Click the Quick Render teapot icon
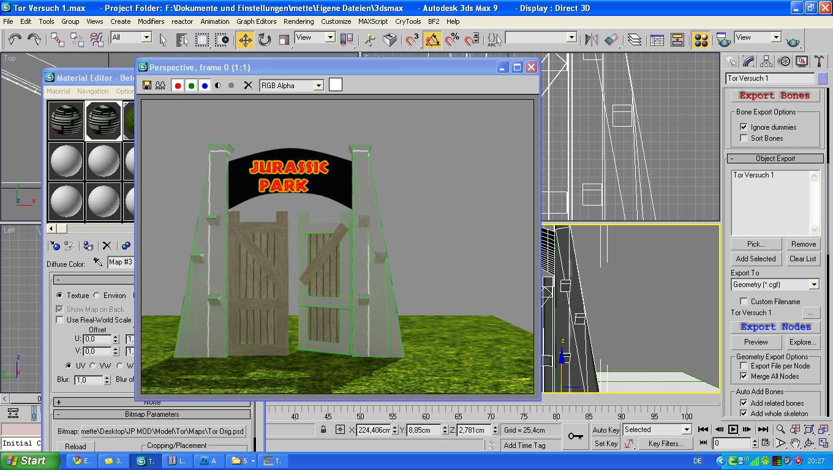This screenshot has height=470, width=833. 793,40
